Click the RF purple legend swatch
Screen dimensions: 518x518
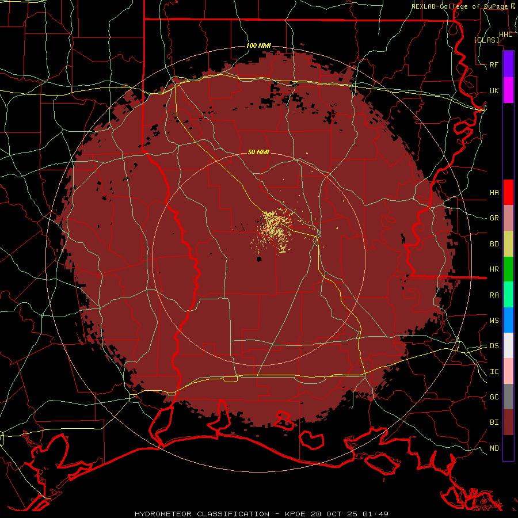coord(508,64)
